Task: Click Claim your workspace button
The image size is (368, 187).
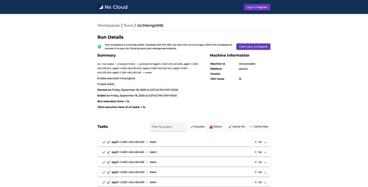Action: 253,47
